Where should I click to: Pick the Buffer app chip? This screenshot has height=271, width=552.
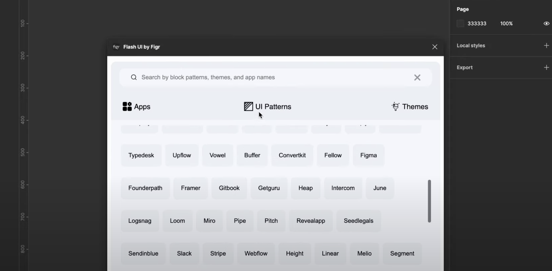[x=252, y=155]
